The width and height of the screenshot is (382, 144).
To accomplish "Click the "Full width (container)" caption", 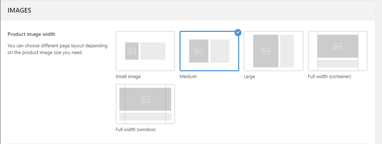I will [x=329, y=77].
